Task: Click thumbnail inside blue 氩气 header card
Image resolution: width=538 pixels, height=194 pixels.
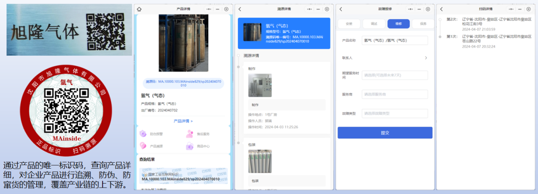Action: [x=252, y=32]
